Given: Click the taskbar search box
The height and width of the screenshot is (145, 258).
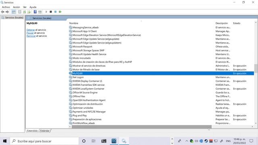Looking at the screenshot, I should (x=44, y=141).
